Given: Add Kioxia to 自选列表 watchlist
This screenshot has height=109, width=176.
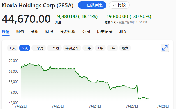Looking at the screenshot, I should click(92, 5).
